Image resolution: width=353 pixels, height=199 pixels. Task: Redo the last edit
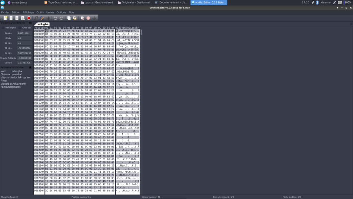click(x=61, y=18)
